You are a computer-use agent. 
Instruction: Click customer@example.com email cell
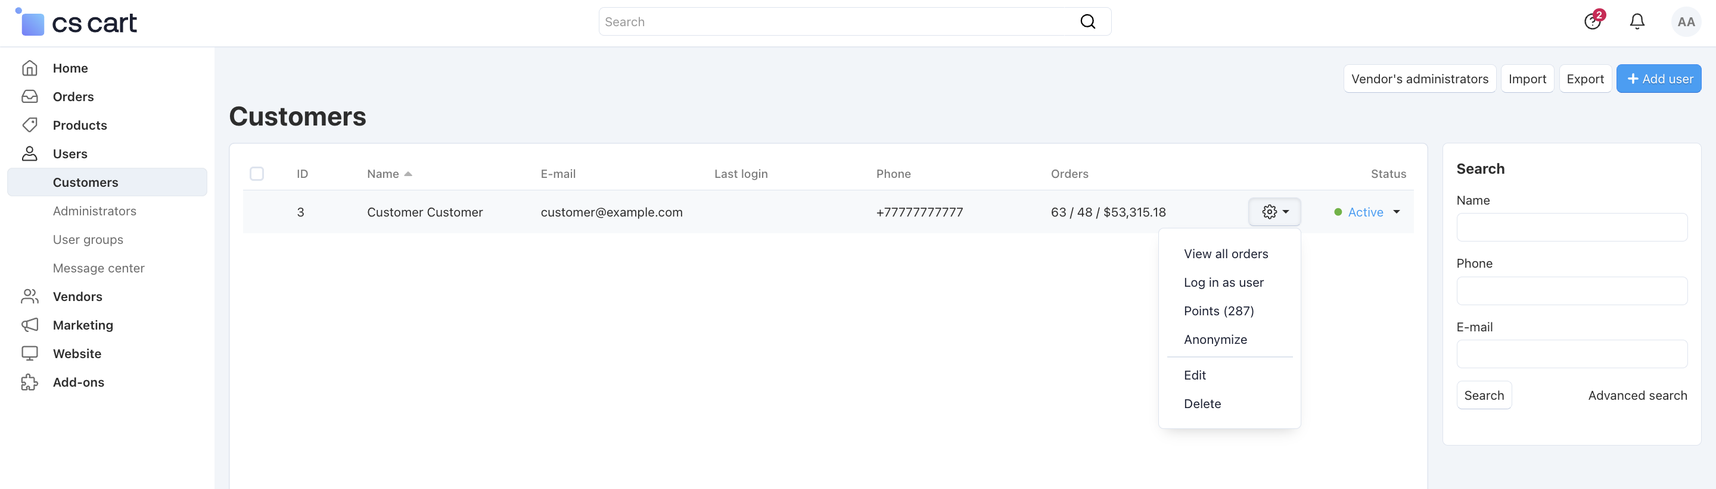point(611,212)
